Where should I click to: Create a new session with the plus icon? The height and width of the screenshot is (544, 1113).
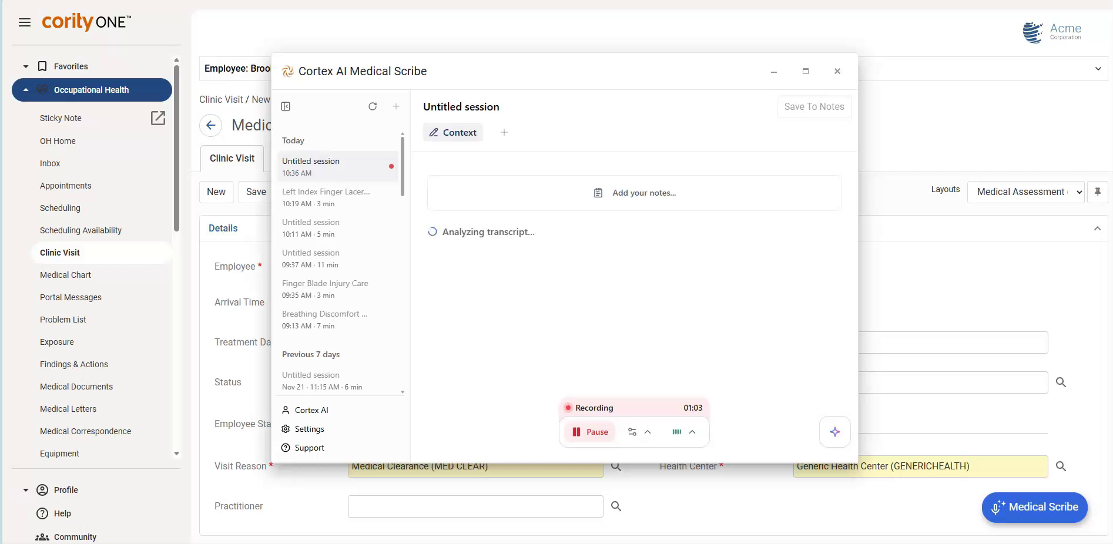pos(396,106)
